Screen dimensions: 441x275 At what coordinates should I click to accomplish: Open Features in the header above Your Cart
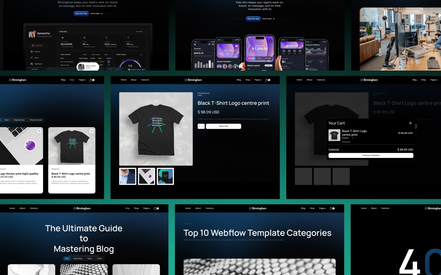[321, 80]
